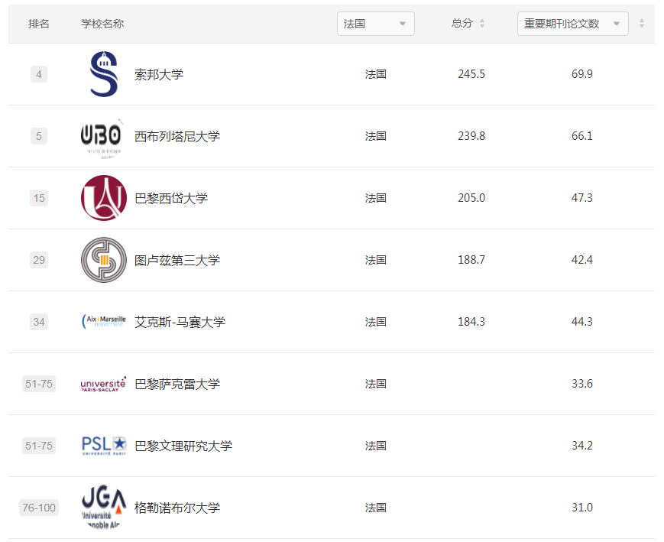Click the Toulouse III university logo
The height and width of the screenshot is (542, 664).
(x=103, y=260)
